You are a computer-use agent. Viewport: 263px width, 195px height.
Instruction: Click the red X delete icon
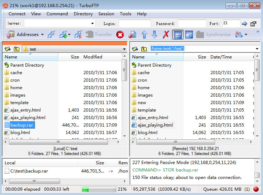[166, 35]
